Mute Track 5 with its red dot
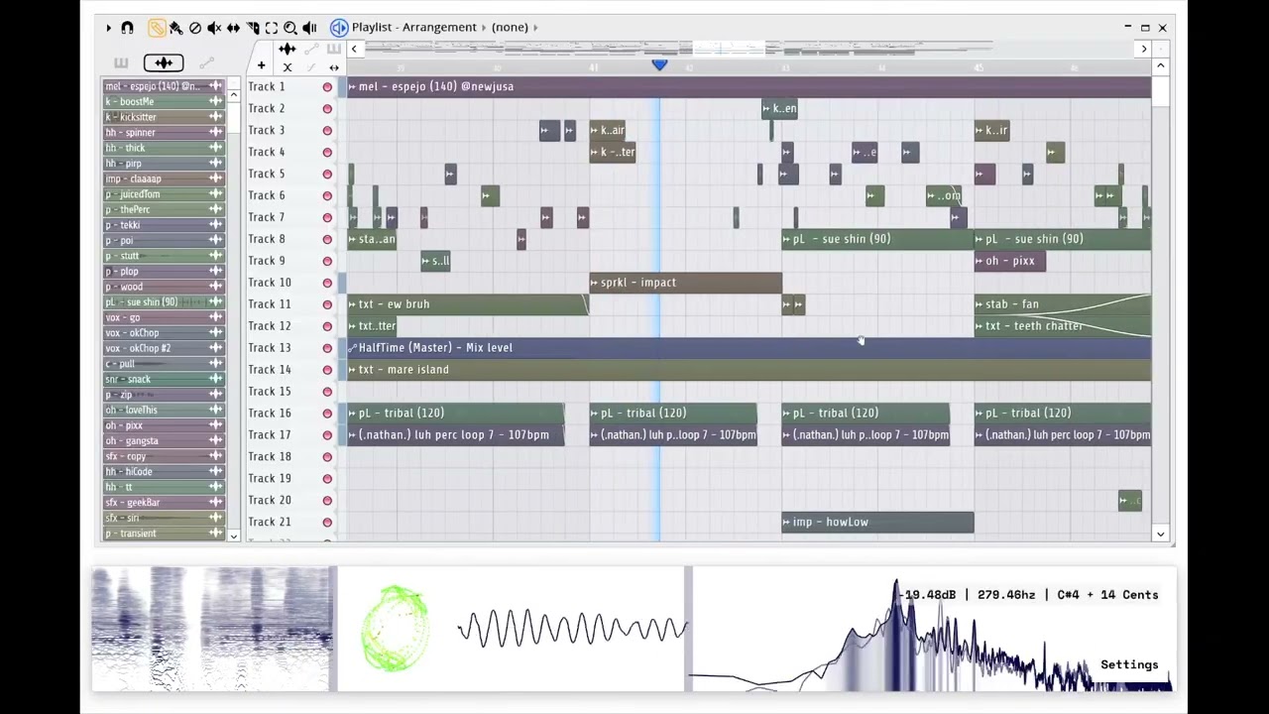 pyautogui.click(x=327, y=175)
